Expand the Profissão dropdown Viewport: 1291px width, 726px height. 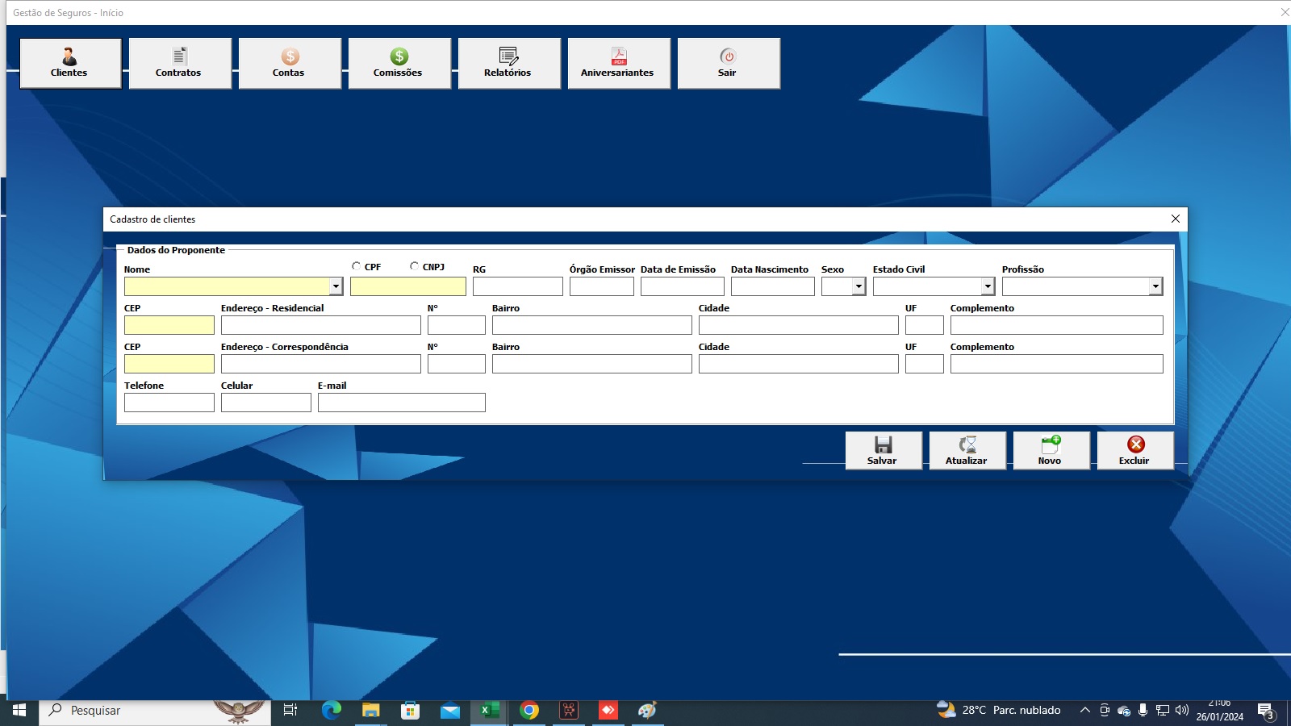pos(1155,286)
